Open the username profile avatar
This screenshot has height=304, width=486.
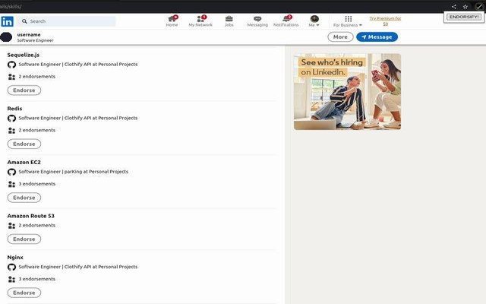coord(6,37)
